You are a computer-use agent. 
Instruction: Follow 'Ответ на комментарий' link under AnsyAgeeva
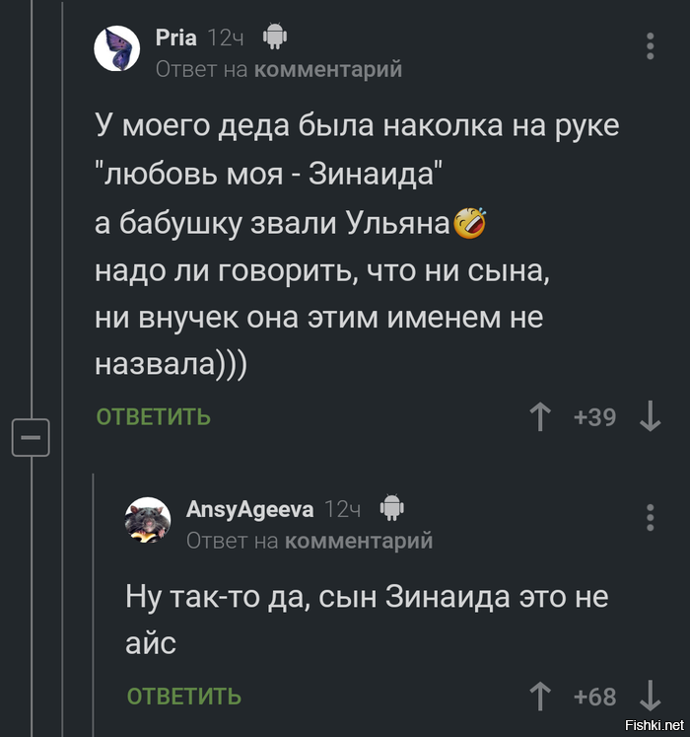pyautogui.click(x=310, y=540)
